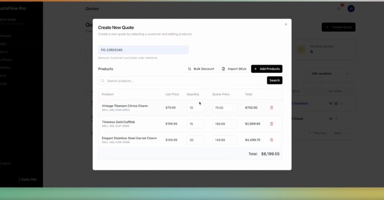The height and width of the screenshot is (200, 384).
Task: Edit the 149.99 quote price field
Action: (x=225, y=140)
